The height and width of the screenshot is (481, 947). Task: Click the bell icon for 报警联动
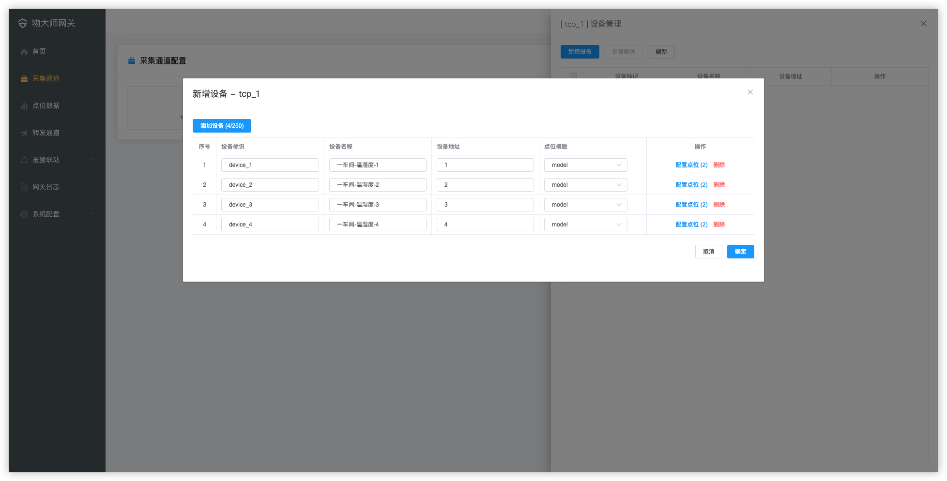point(24,160)
